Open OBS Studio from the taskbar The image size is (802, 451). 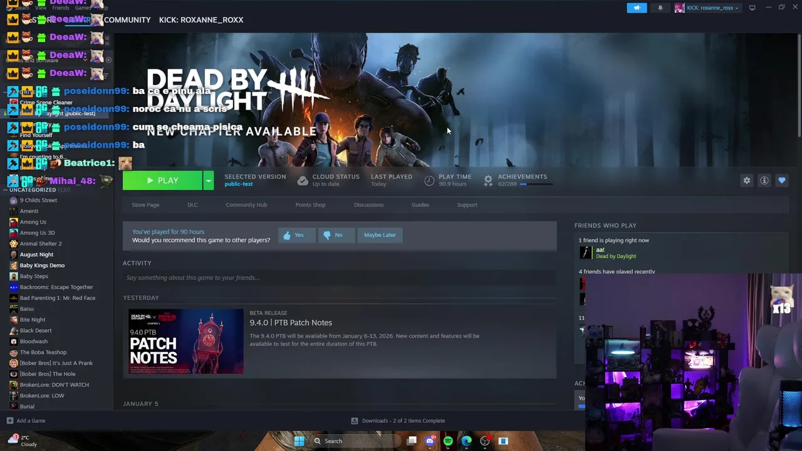[x=484, y=441]
